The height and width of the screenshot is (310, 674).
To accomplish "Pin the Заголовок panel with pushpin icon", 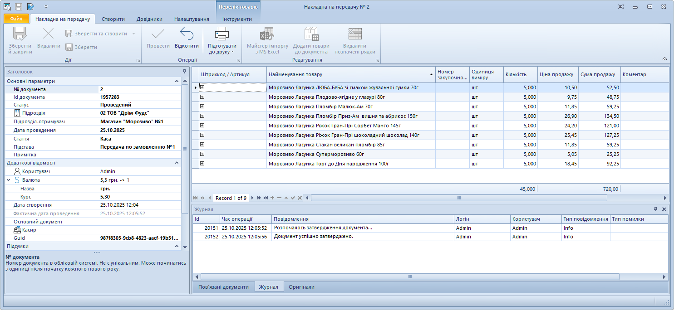I will (184, 72).
